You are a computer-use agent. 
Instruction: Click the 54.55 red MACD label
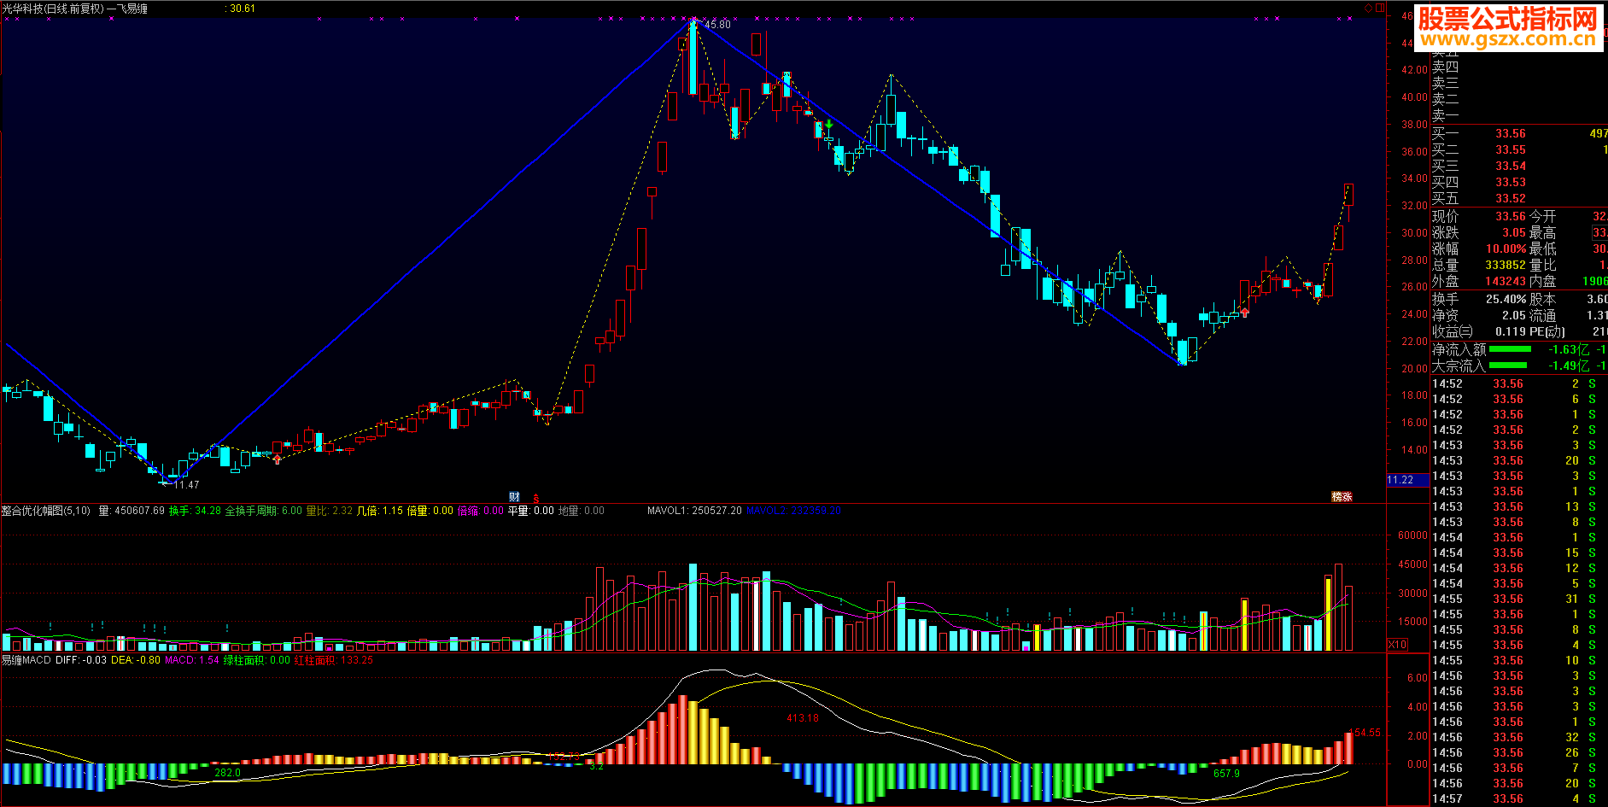[1366, 733]
